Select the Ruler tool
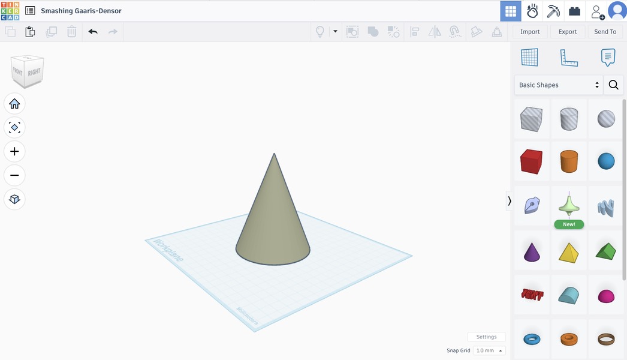Viewport: 627px width, 360px height. click(x=568, y=58)
